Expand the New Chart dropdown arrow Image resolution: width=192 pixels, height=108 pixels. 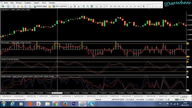coord(5,6)
